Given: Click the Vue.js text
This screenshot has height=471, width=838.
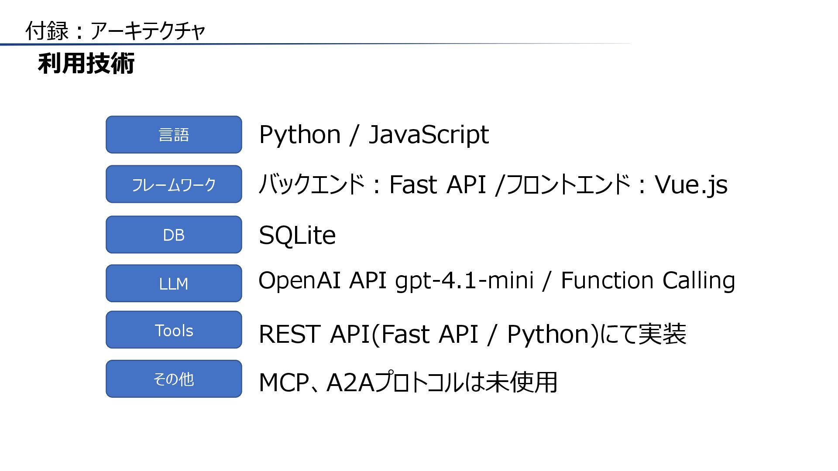Looking at the screenshot, I should [x=691, y=185].
